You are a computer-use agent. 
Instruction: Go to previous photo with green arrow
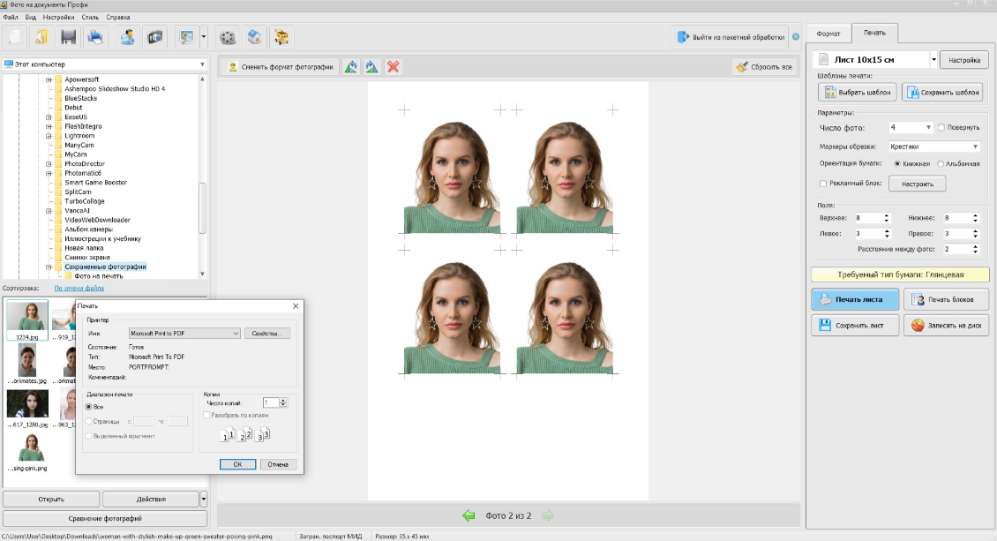point(469,515)
